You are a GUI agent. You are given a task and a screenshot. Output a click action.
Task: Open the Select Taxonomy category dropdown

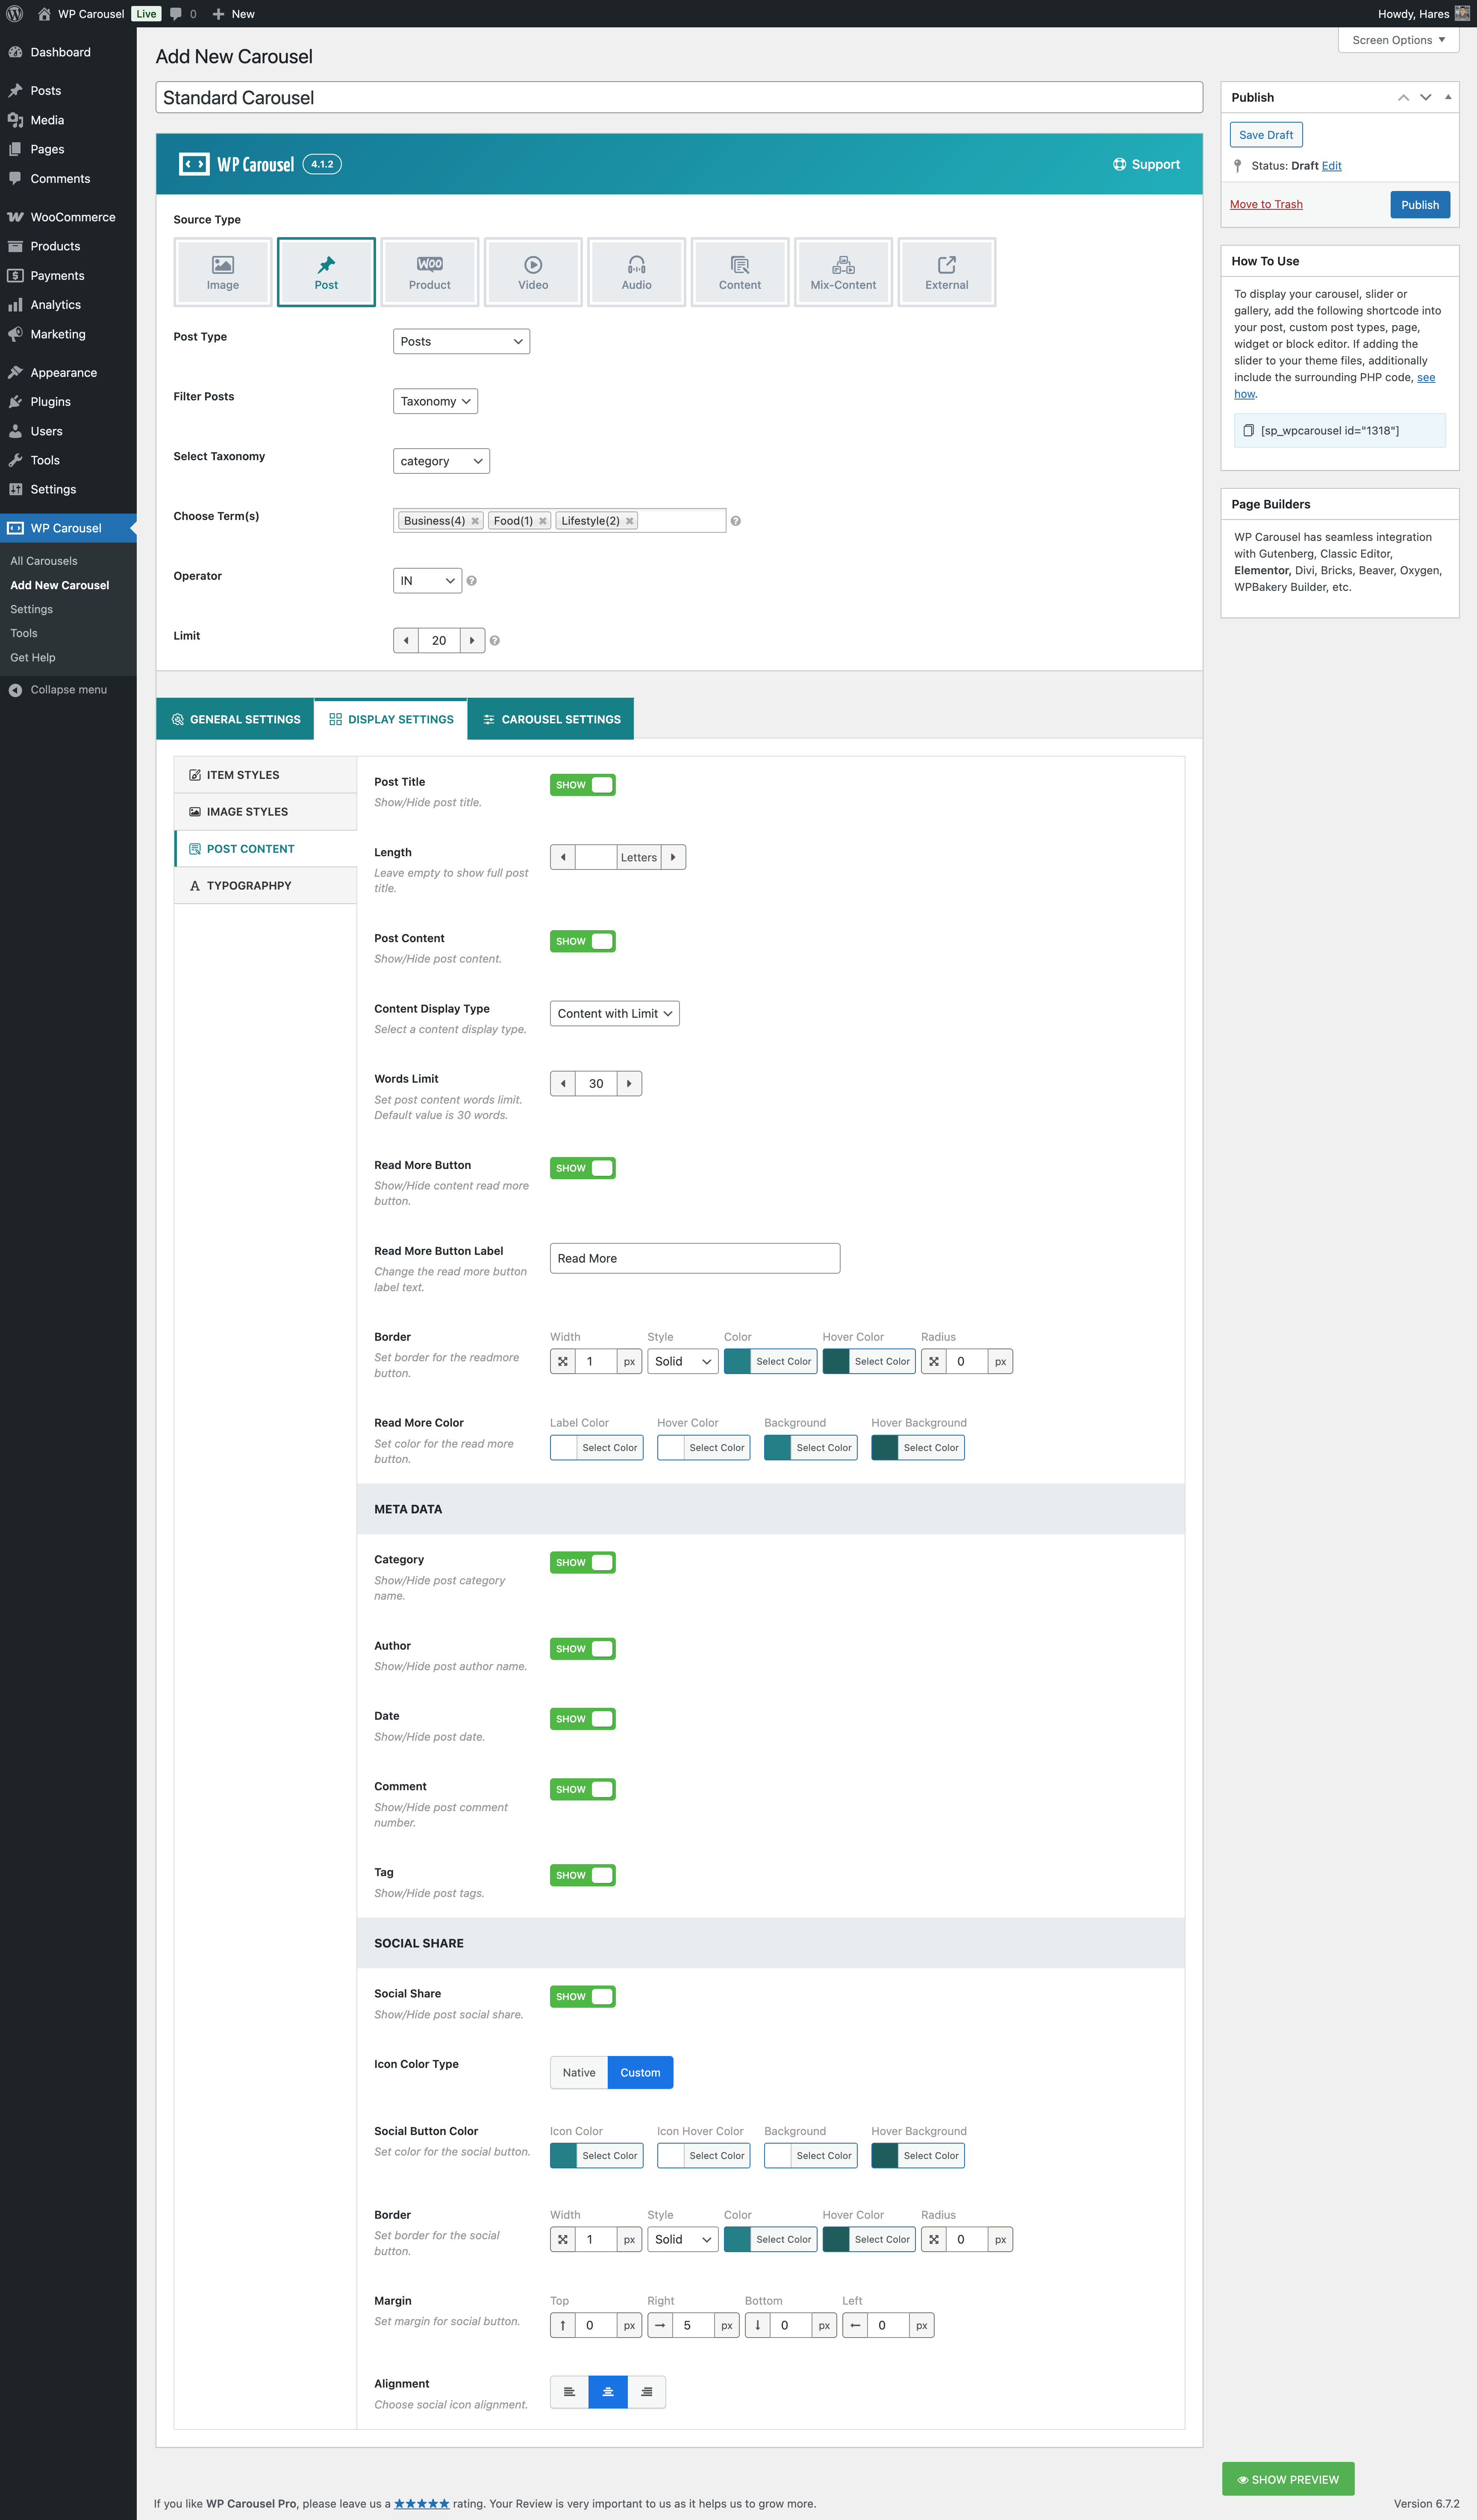[x=441, y=462]
